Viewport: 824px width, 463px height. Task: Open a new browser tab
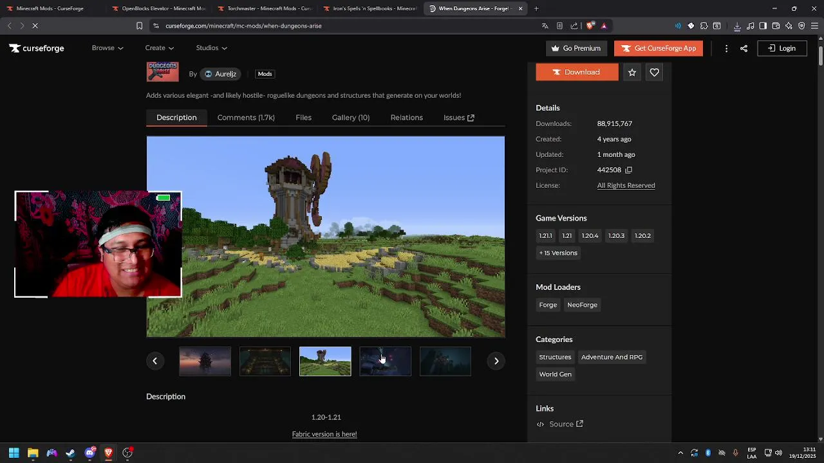click(536, 8)
